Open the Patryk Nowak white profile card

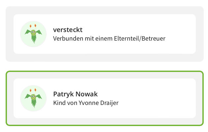(105, 98)
